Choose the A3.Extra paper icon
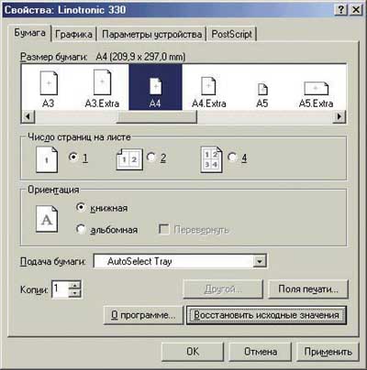367x370 pixels. [102, 82]
